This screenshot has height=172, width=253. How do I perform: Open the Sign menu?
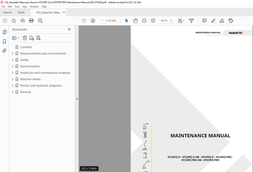pos(24,7)
